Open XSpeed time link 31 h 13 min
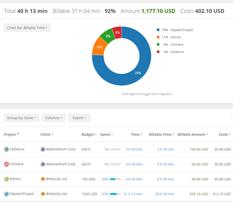This screenshot has width=233, height=202. pos(133,194)
